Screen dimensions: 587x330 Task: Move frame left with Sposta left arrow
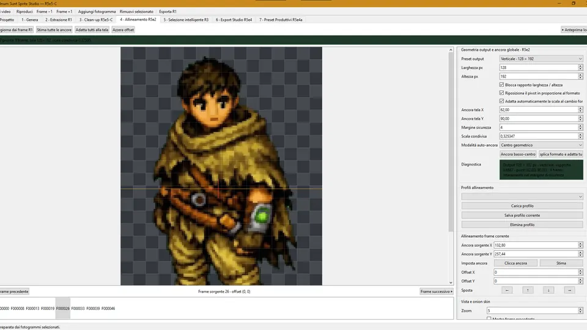pos(507,290)
